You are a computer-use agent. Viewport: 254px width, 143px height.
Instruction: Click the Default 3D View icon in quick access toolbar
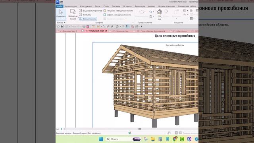(x=117, y=27)
